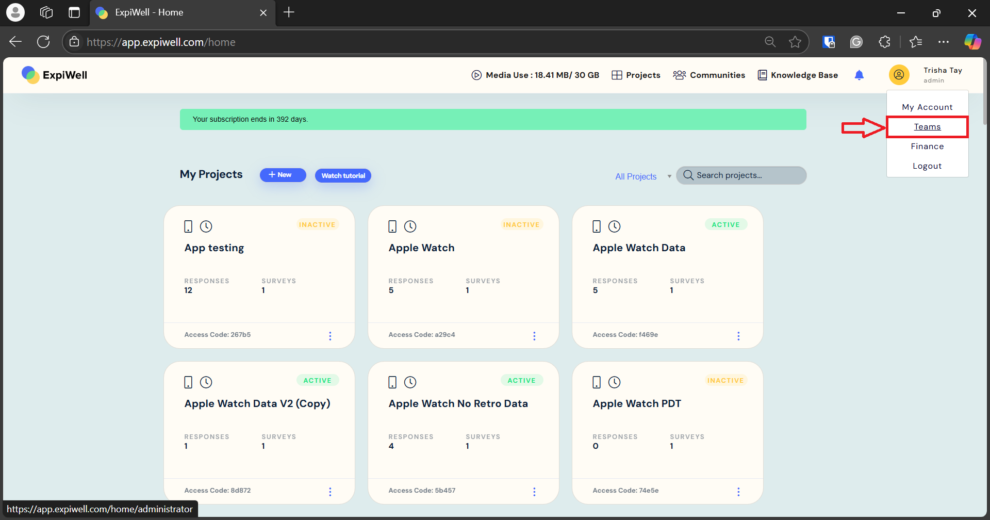Screen dimensions: 990x520
Task: Open browser extensions puzzle icon
Action: click(x=885, y=42)
